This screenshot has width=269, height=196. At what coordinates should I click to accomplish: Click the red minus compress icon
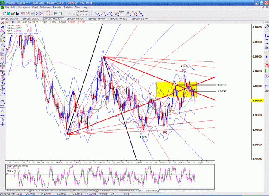point(266,61)
